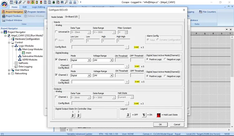The width and height of the screenshot is (234, 136).
Task: Uncheck the Channel 2 digital/analog checkbox
Action: [x=56, y=75]
